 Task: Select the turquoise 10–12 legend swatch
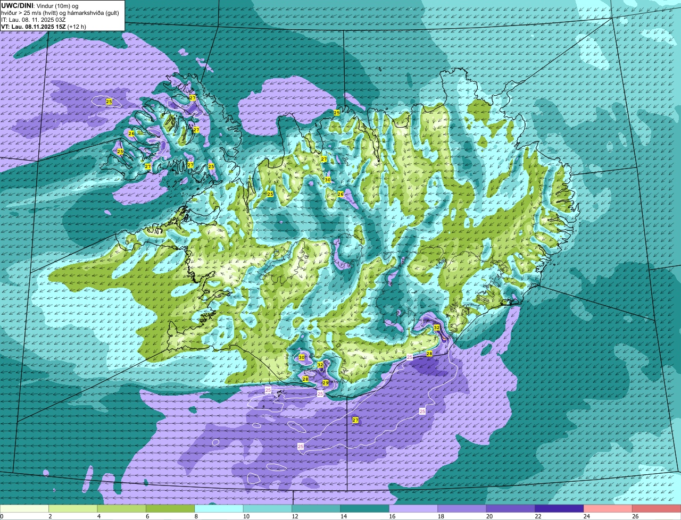(x=268, y=509)
